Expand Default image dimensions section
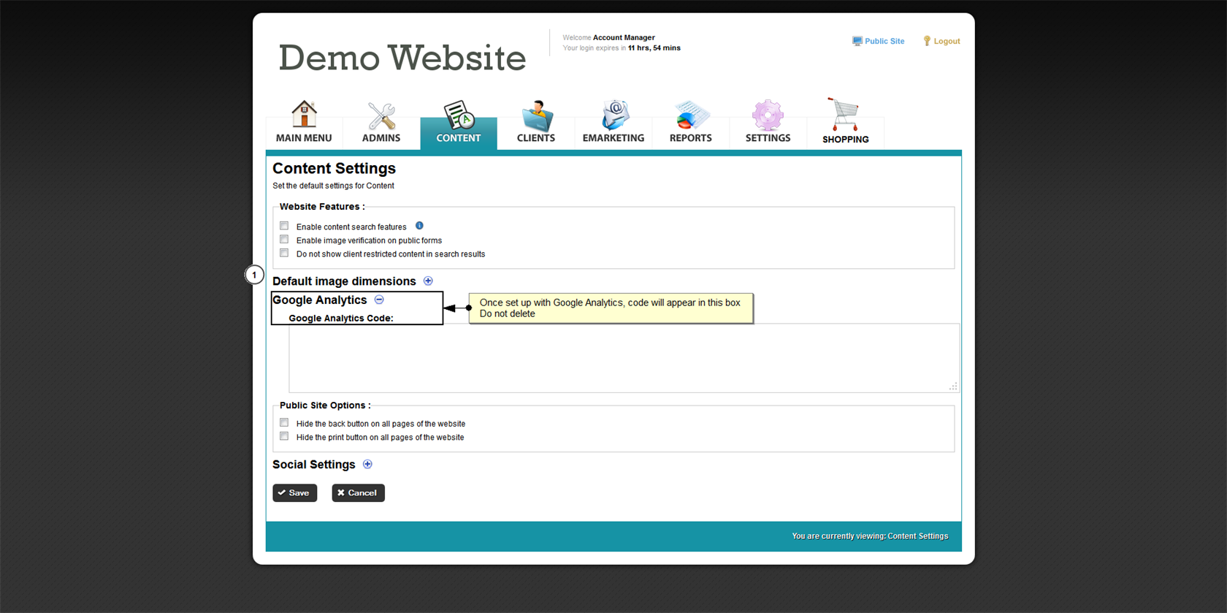 pos(429,281)
